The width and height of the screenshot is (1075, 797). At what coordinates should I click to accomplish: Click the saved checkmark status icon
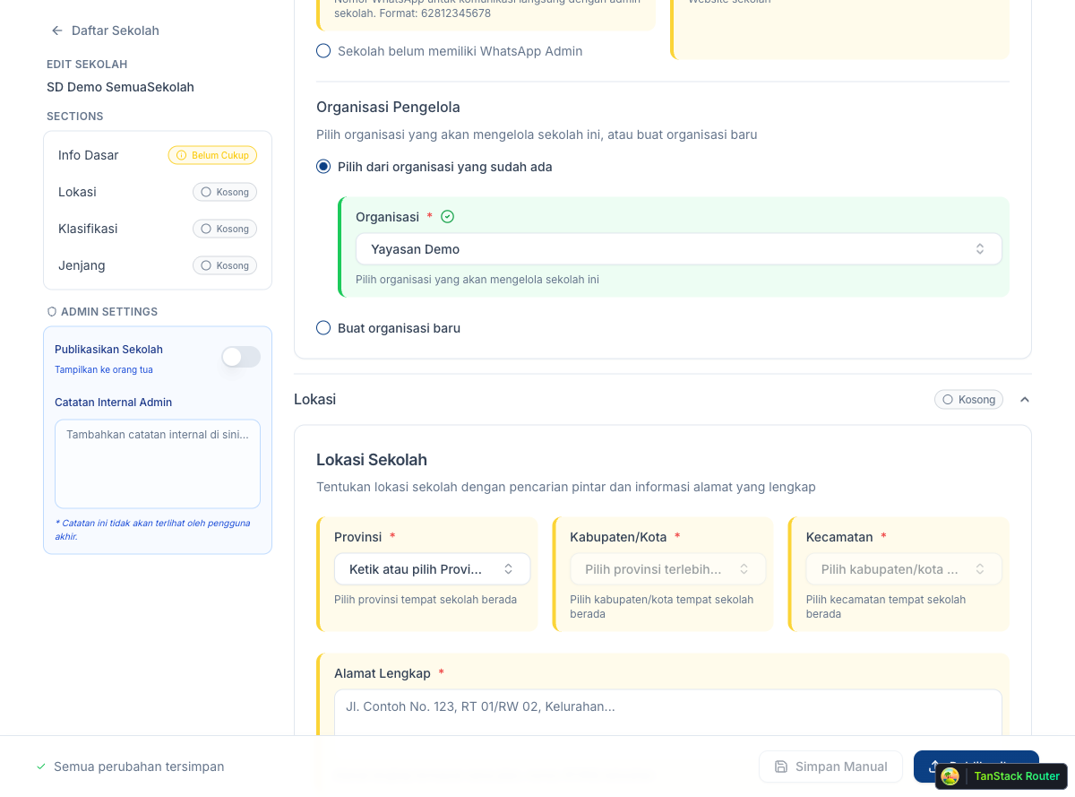tap(40, 767)
